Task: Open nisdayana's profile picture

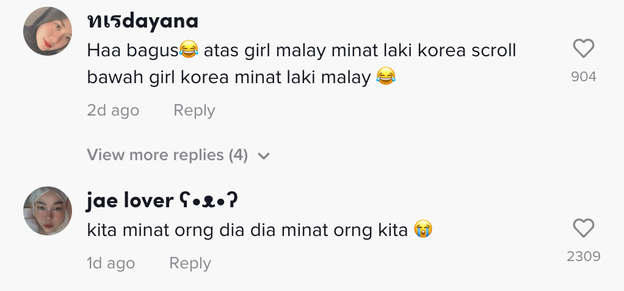Action: (x=48, y=31)
